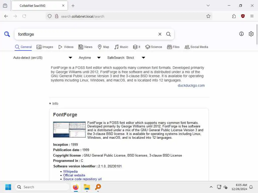Open File Explorer from taskbar

point(87,187)
